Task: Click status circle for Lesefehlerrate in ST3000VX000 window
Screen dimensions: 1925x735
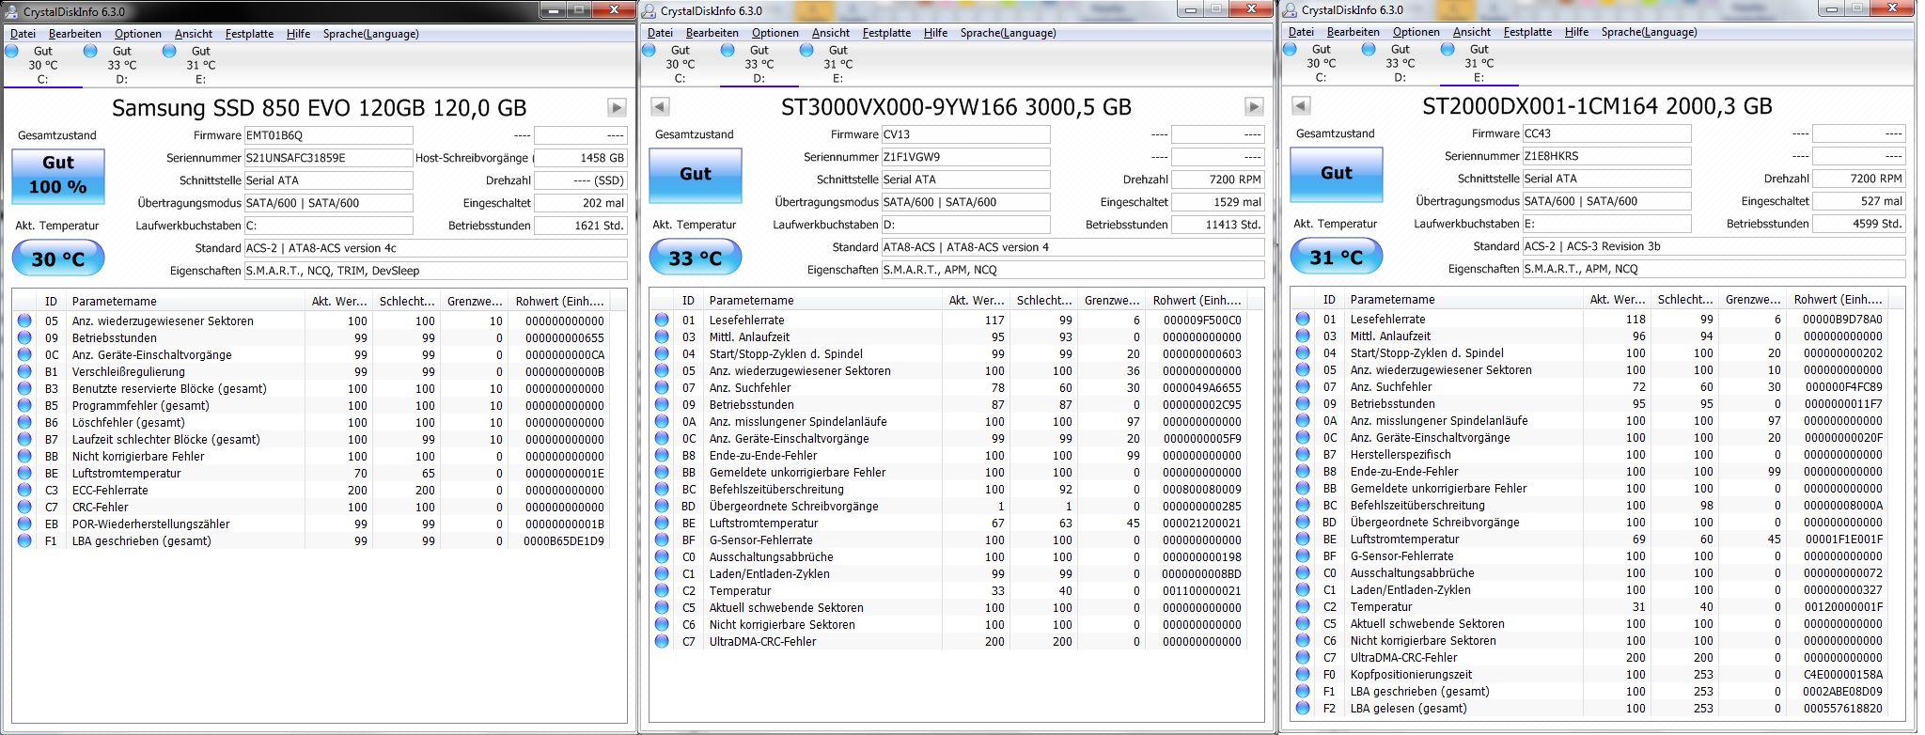Action: [x=662, y=320]
